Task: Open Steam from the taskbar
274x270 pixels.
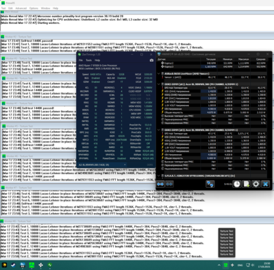Action: pos(13,265)
